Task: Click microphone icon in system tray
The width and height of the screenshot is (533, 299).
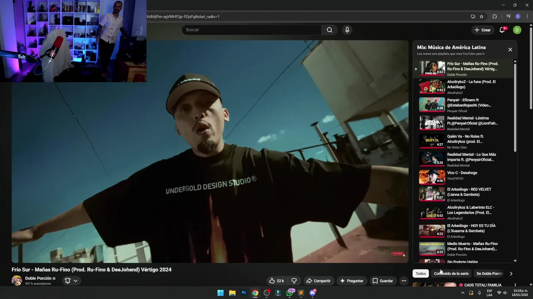Action: pyautogui.click(x=479, y=293)
